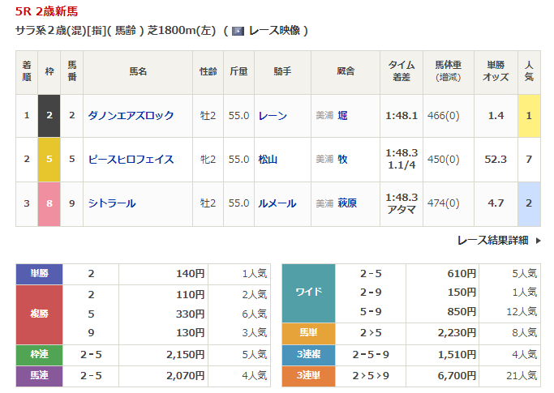Select jockey レーン link
This screenshot has height=393, width=554.
coord(273,116)
